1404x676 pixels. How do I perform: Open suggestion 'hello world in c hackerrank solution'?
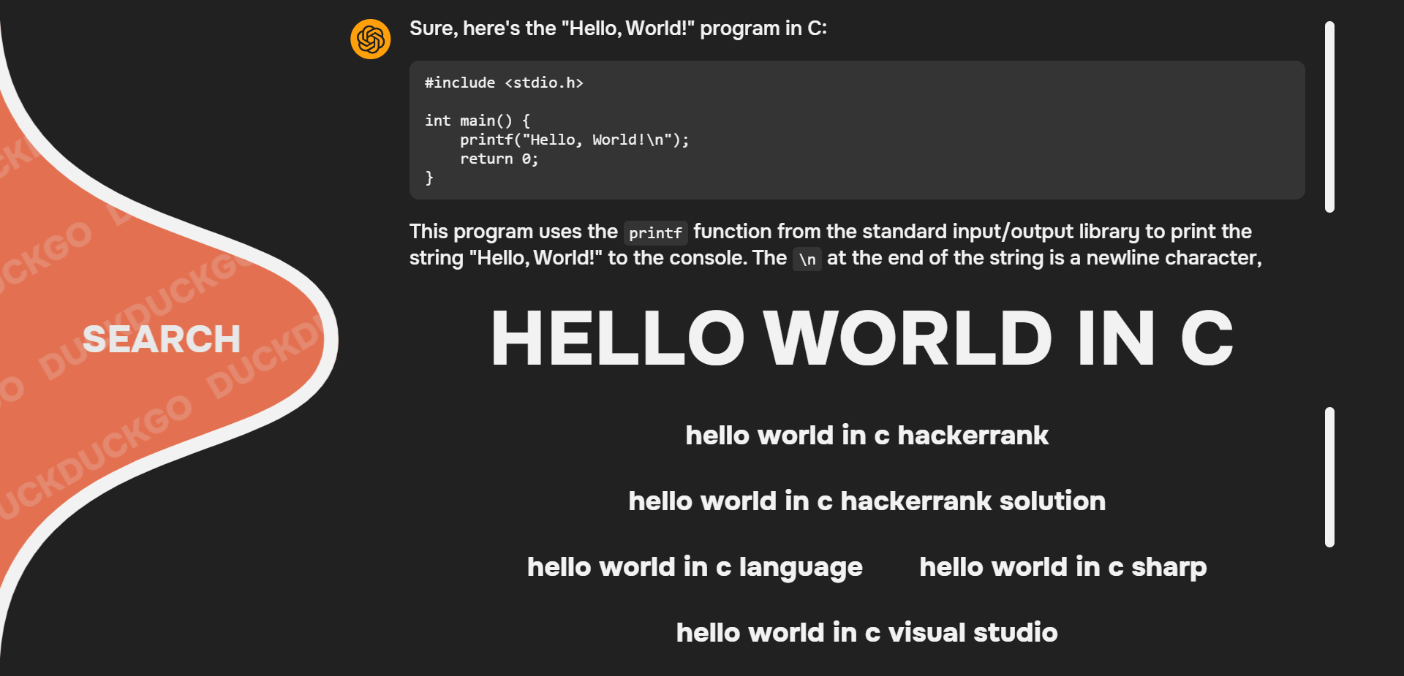(x=867, y=501)
